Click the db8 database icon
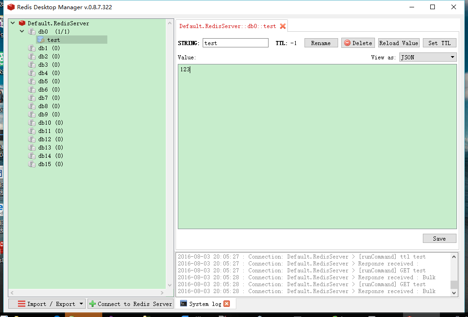 coord(32,106)
